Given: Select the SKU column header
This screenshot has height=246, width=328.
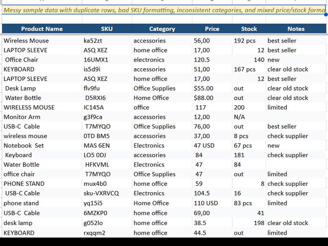Looking at the screenshot, I should coord(107,29).
